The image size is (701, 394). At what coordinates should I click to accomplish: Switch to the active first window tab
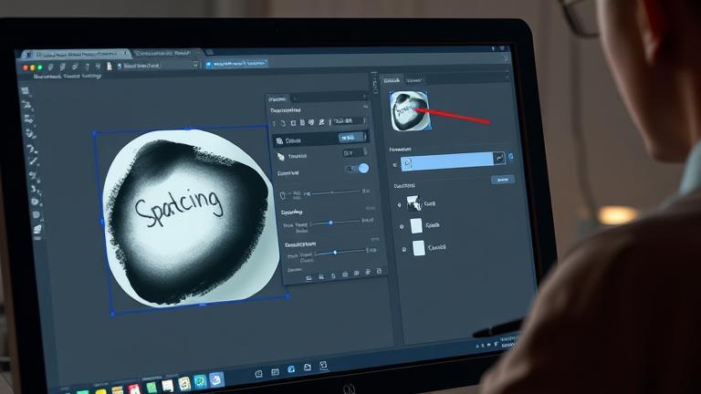pos(77,54)
